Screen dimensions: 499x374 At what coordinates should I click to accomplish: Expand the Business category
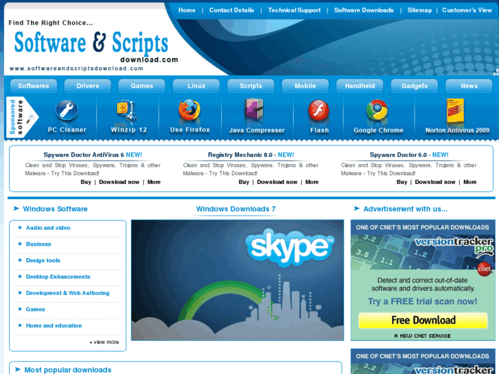(x=38, y=244)
